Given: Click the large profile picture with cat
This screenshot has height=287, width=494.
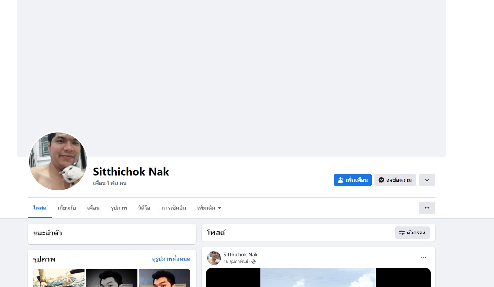Looking at the screenshot, I should pyautogui.click(x=58, y=161).
